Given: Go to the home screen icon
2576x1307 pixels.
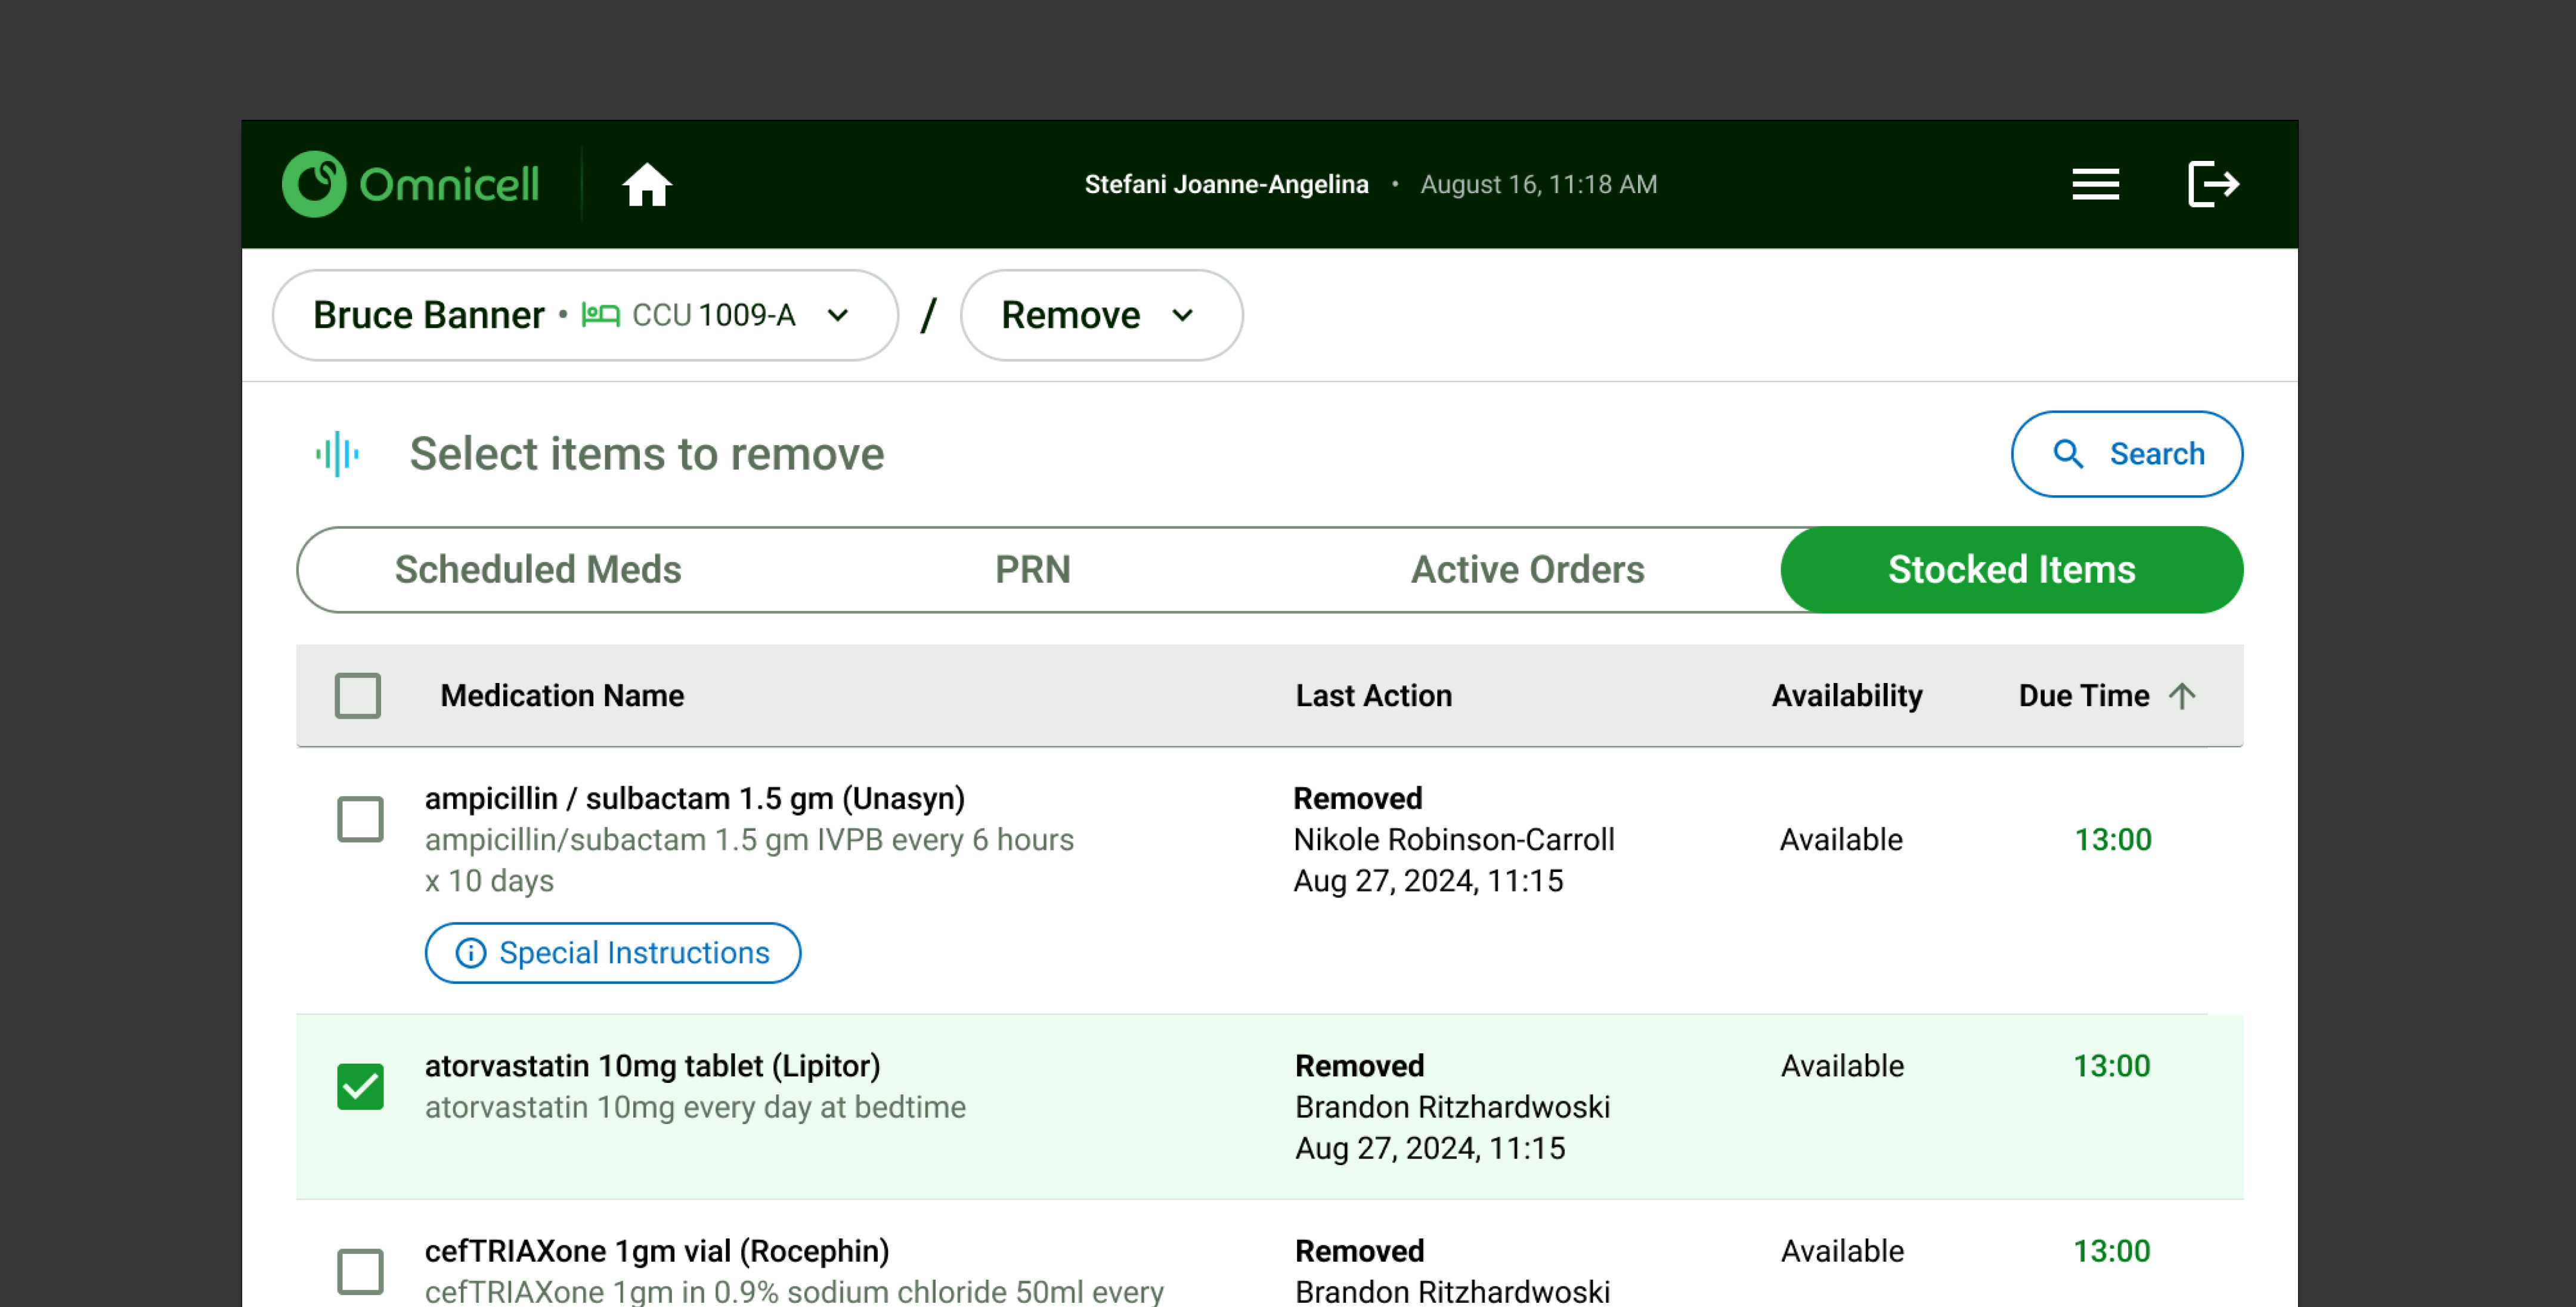Looking at the screenshot, I should (646, 185).
